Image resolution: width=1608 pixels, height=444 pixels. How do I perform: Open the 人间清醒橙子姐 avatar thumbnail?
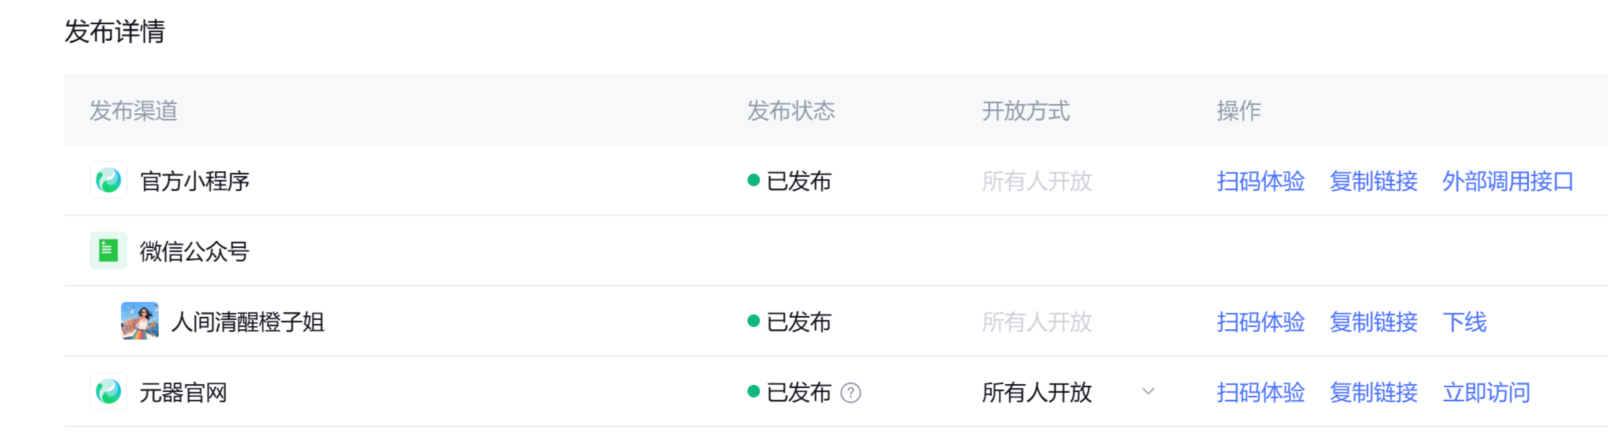(x=139, y=321)
